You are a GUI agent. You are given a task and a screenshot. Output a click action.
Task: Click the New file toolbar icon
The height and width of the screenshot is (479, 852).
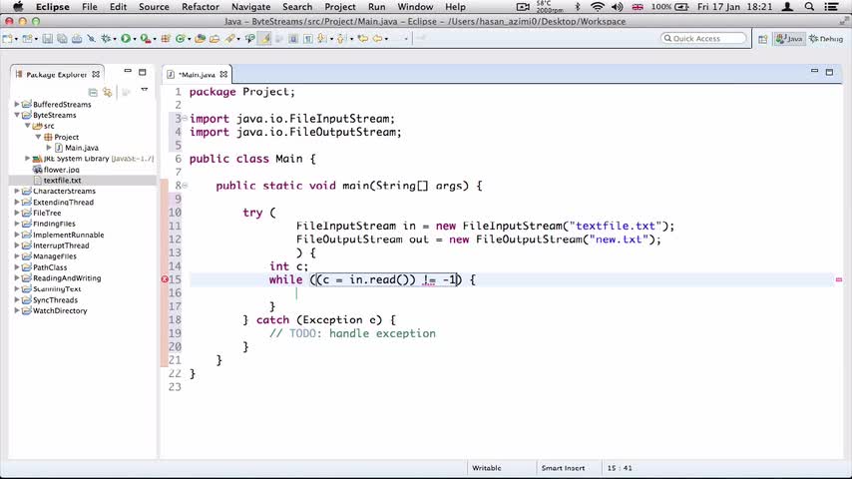click(8, 39)
